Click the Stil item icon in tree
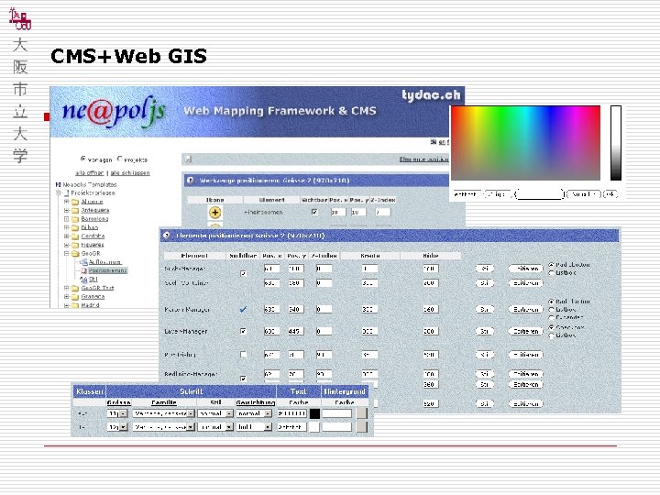 pos(84,280)
